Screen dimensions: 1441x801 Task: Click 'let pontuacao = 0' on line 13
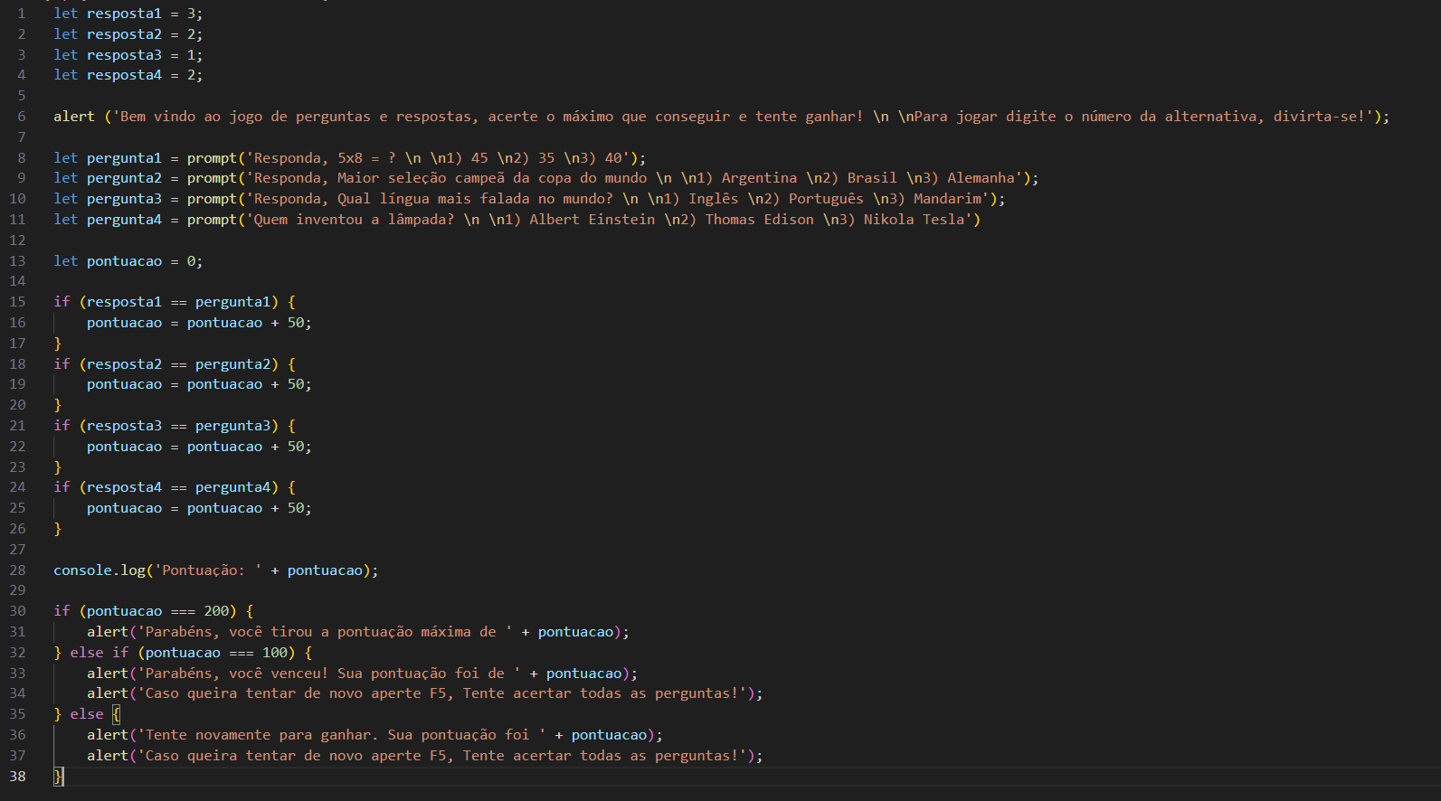(x=128, y=261)
